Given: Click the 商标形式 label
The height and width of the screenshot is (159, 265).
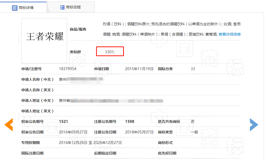Looking at the screenshot, I should point(165,143).
